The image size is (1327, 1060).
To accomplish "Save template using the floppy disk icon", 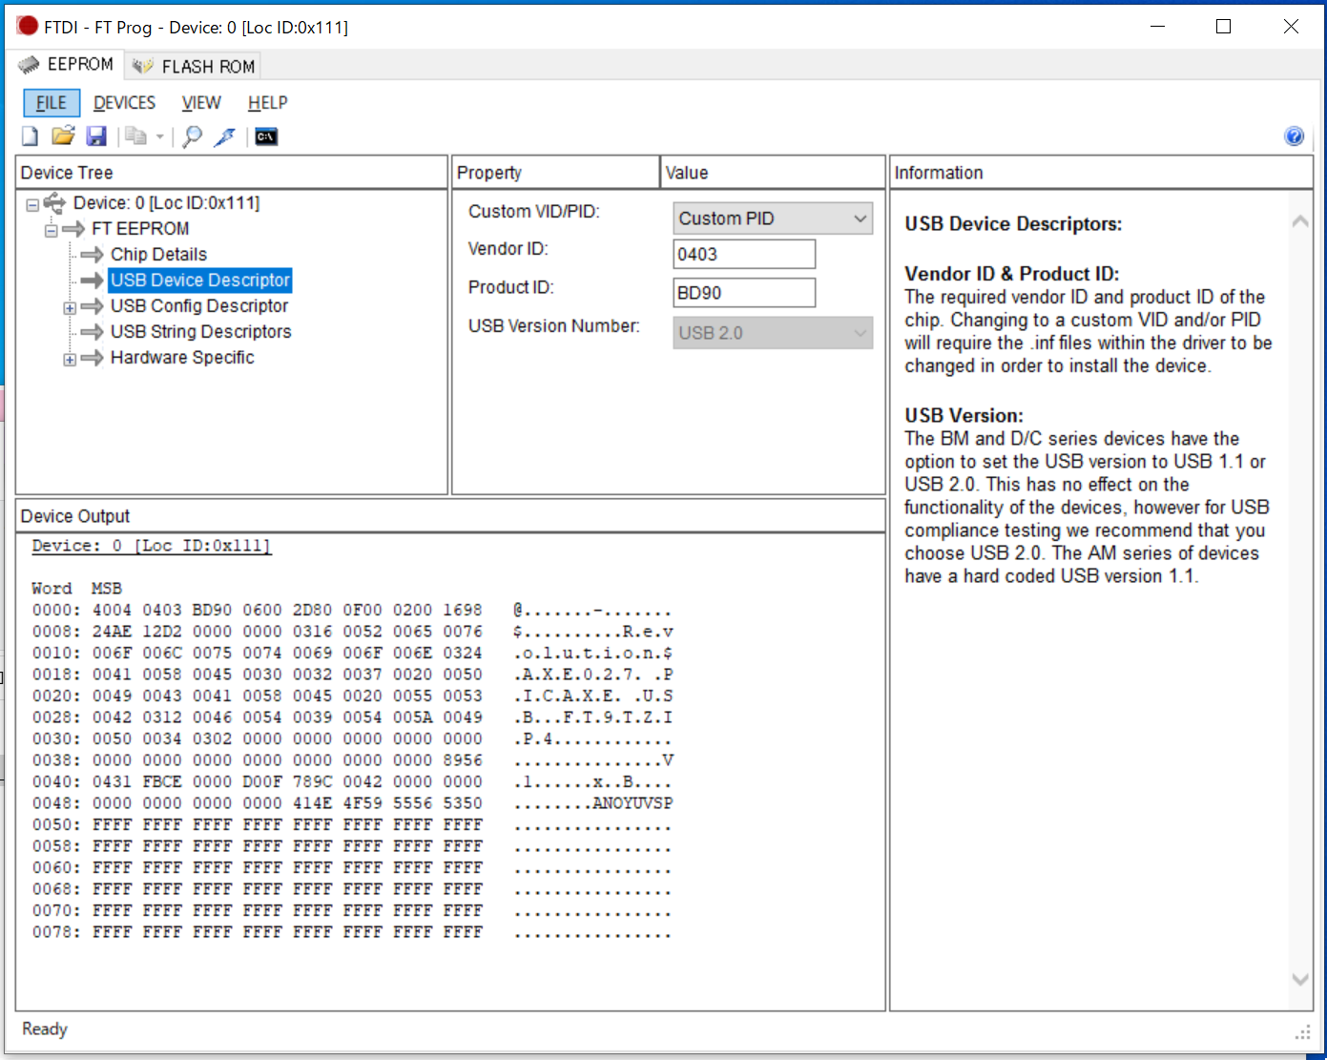I will pyautogui.click(x=96, y=136).
